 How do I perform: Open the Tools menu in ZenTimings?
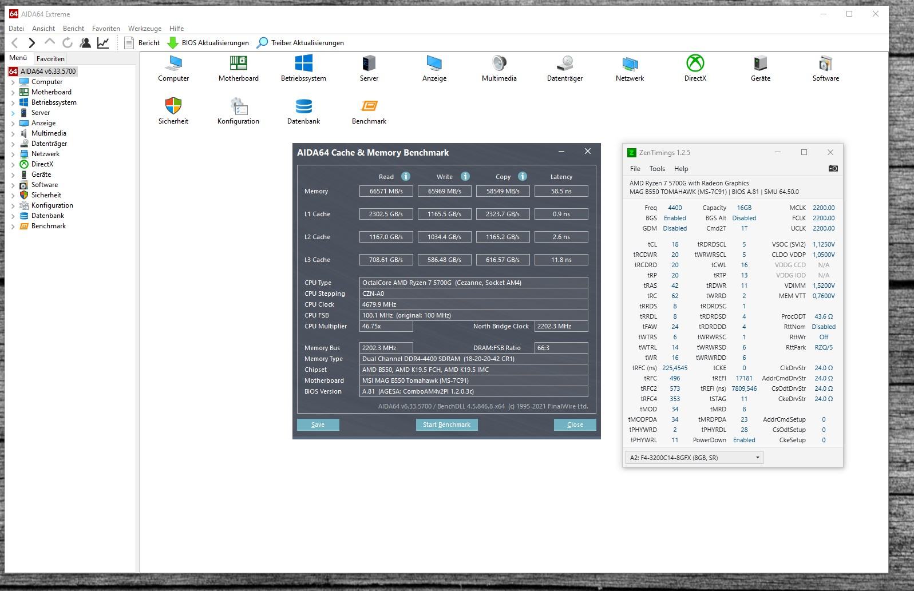point(657,169)
